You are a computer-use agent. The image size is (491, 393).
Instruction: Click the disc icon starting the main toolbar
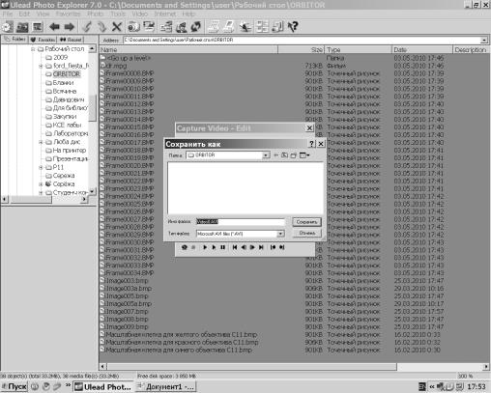click(x=7, y=27)
